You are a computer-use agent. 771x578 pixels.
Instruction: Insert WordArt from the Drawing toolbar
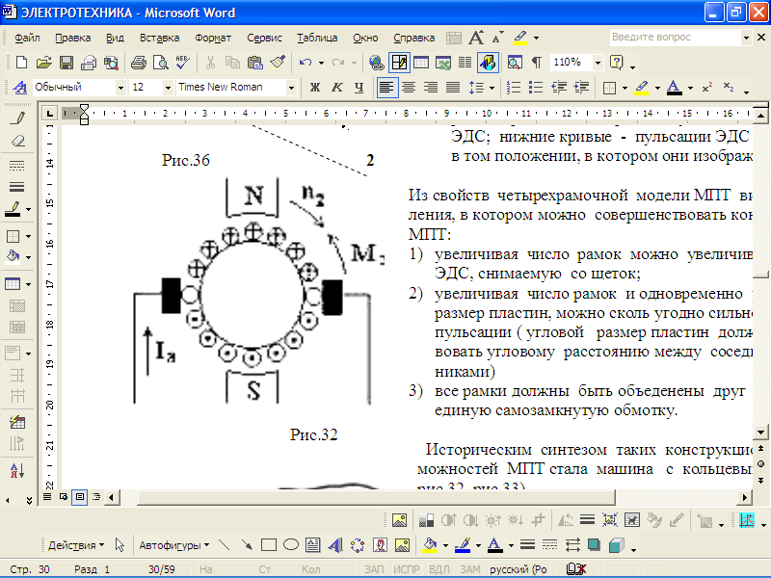(335, 545)
